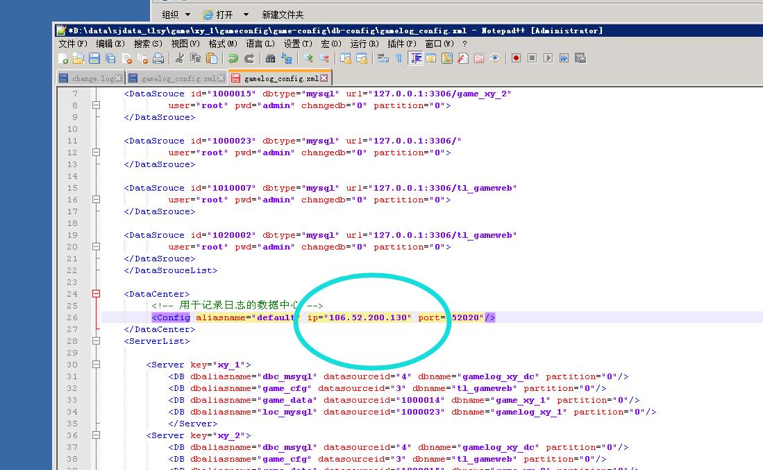763x470 pixels.
Task: Click the Print toolbar icon
Action: 158,58
